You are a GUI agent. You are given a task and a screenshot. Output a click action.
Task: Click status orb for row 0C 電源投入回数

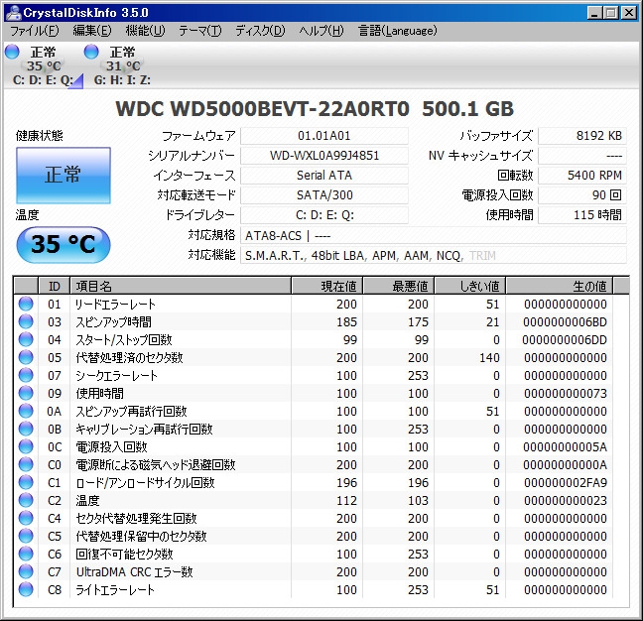[x=26, y=446]
